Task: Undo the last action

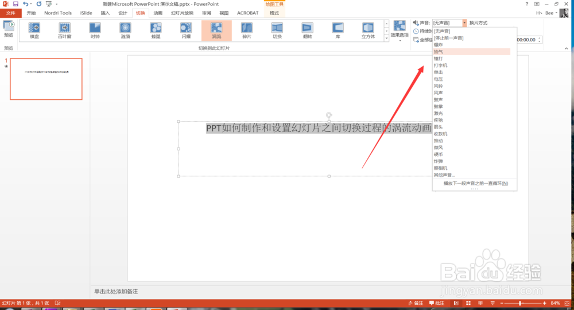Action: coord(25,3)
